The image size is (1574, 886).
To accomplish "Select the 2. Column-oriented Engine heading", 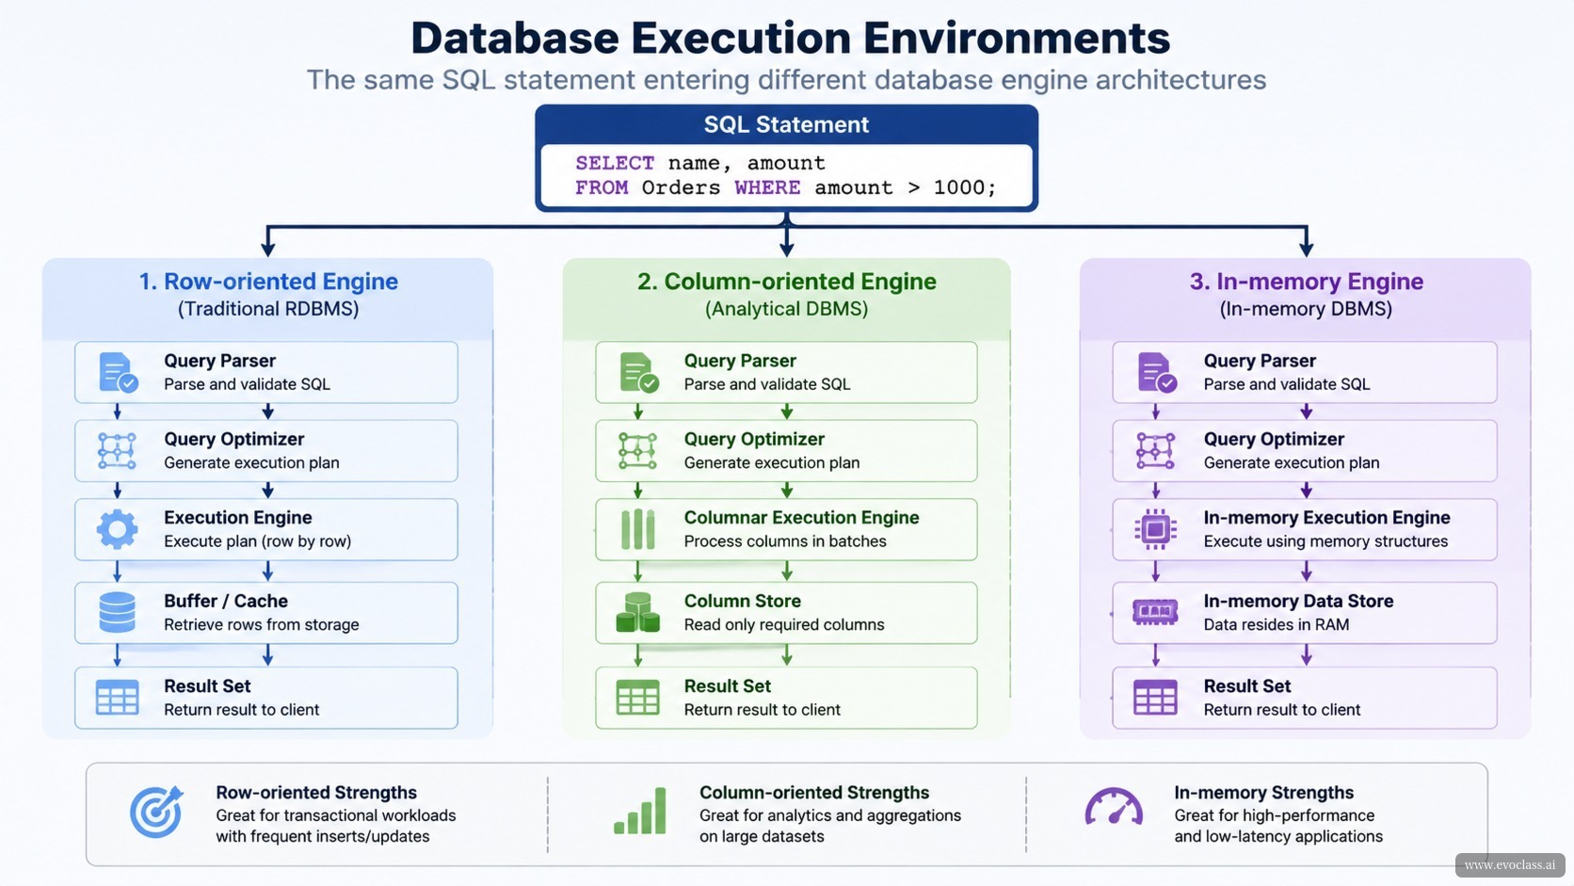I will (x=787, y=282).
